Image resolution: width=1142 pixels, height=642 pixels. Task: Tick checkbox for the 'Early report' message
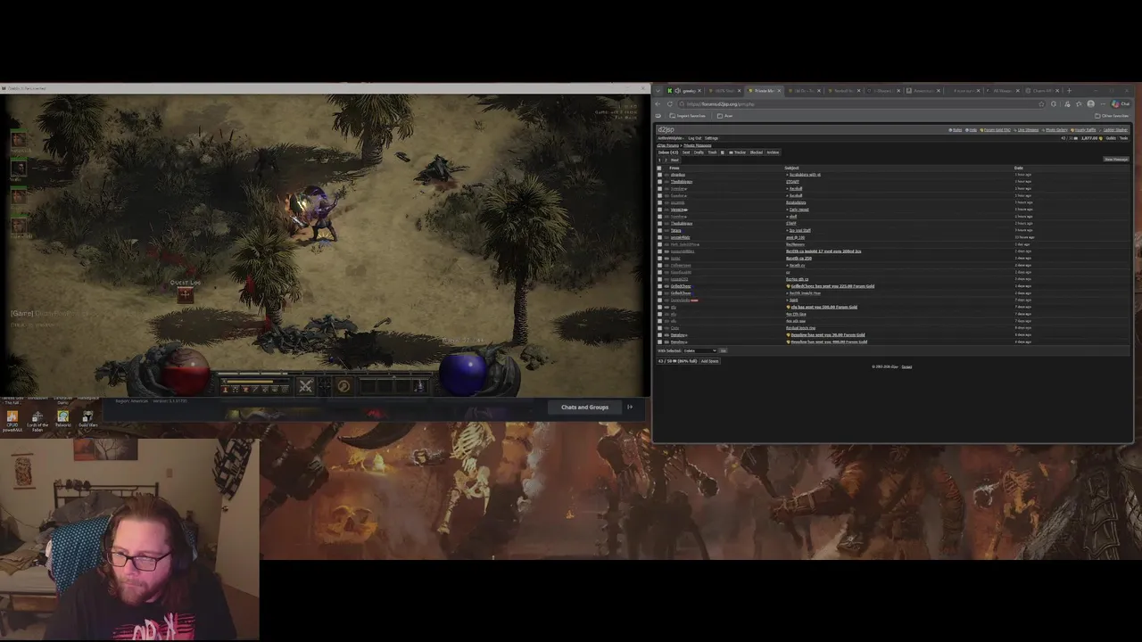pos(659,210)
